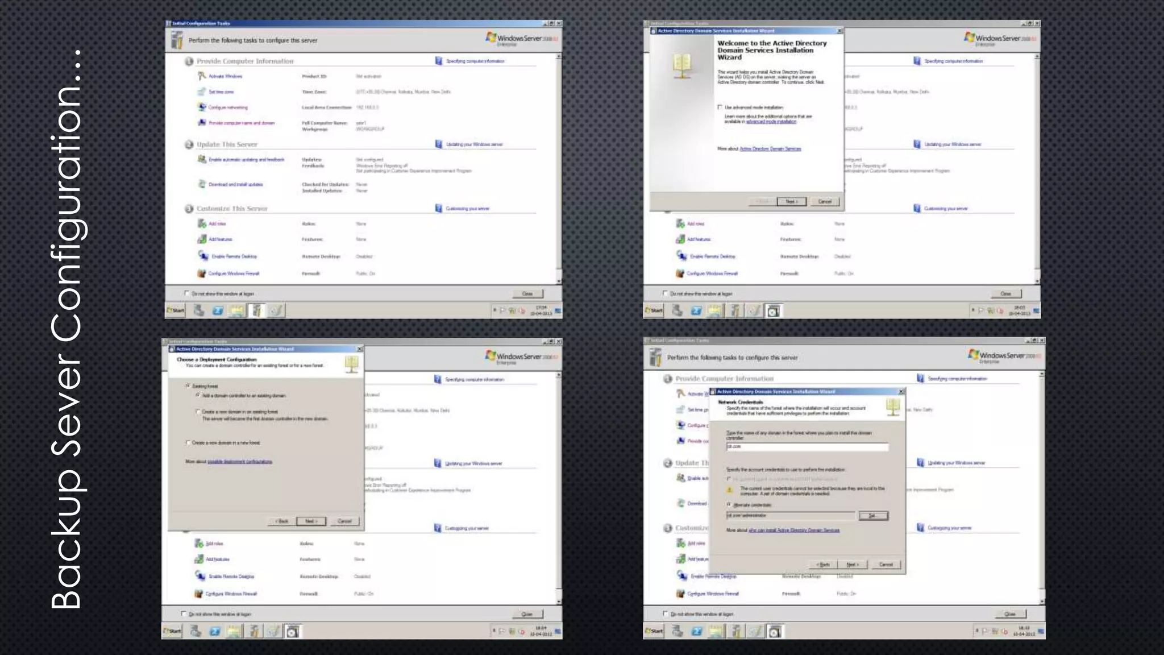The width and height of the screenshot is (1164, 655).
Task: Click Activate Windows icon in top-left screenshot
Action: (x=201, y=76)
